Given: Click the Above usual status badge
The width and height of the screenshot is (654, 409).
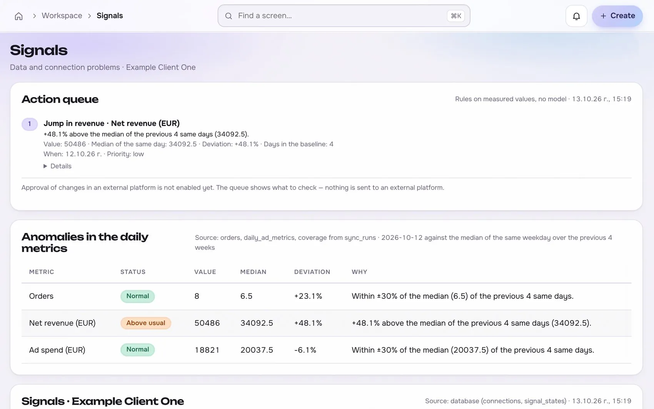Looking at the screenshot, I should [x=146, y=323].
